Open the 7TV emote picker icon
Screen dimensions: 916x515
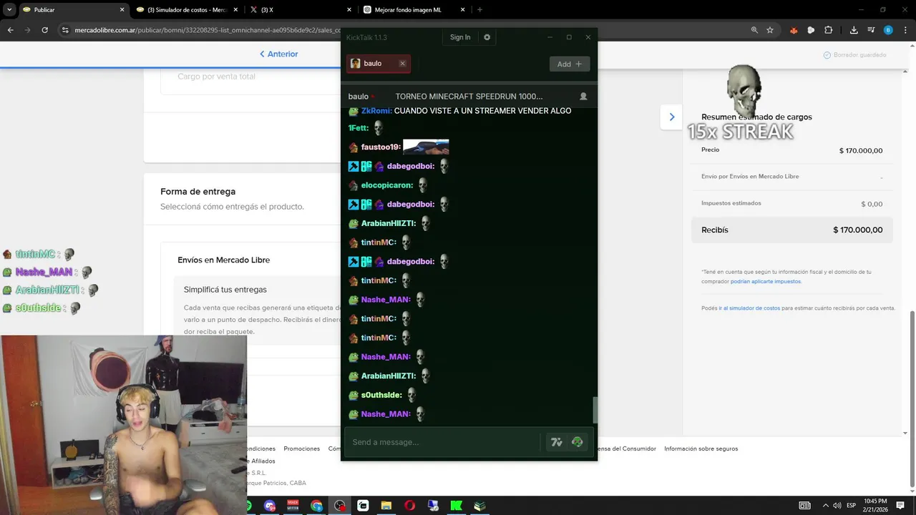(557, 442)
